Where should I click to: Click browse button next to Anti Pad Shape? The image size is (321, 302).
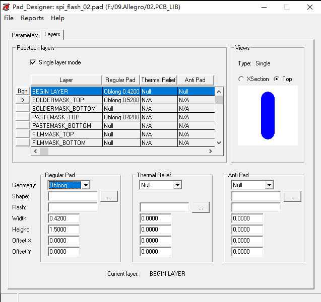coord(292,196)
